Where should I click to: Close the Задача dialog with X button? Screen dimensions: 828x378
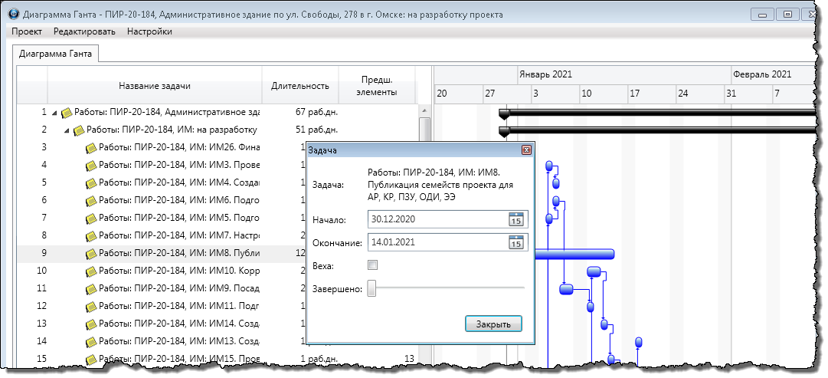coord(526,151)
